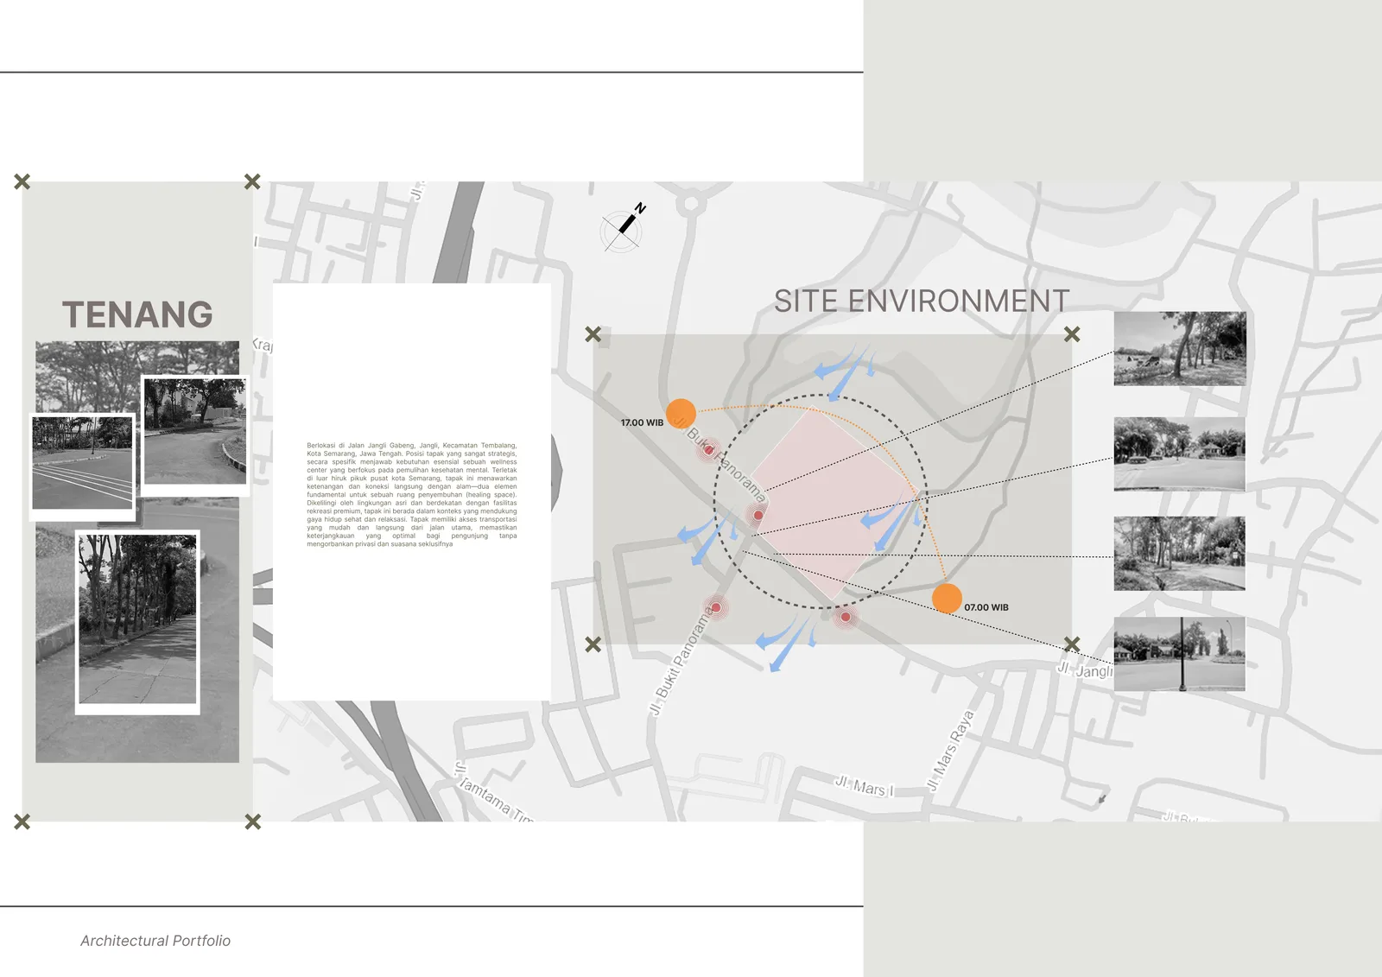
Task: Click the blue wind arrows above the dashed circle
Action: [845, 371]
